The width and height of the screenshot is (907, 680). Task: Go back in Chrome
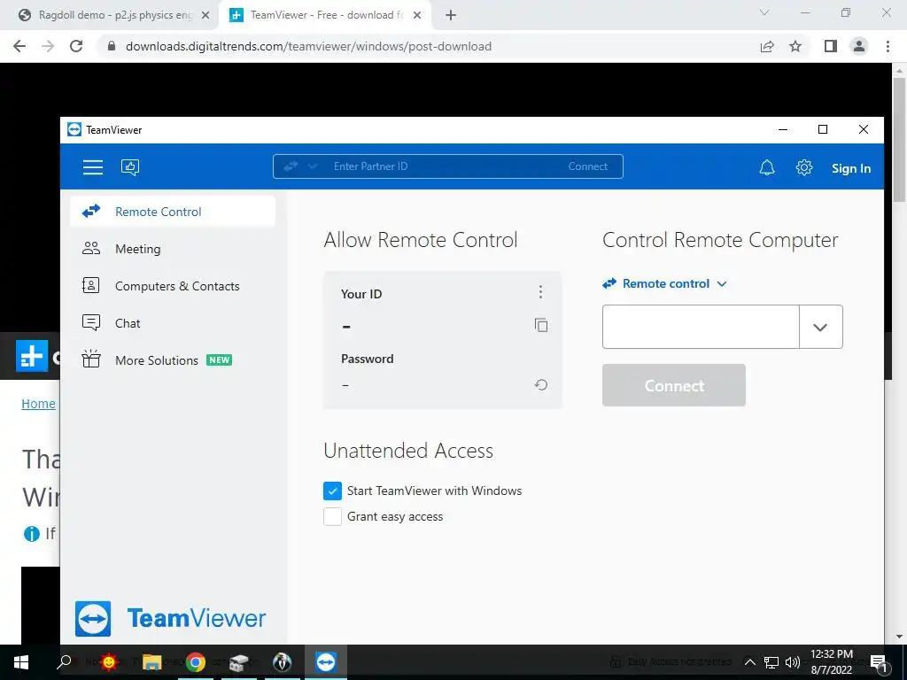click(x=19, y=46)
